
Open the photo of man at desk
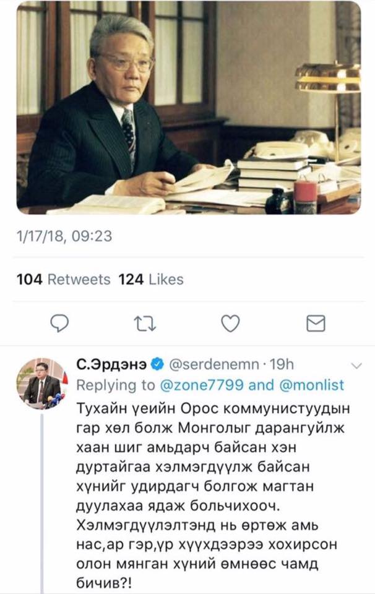point(189,108)
